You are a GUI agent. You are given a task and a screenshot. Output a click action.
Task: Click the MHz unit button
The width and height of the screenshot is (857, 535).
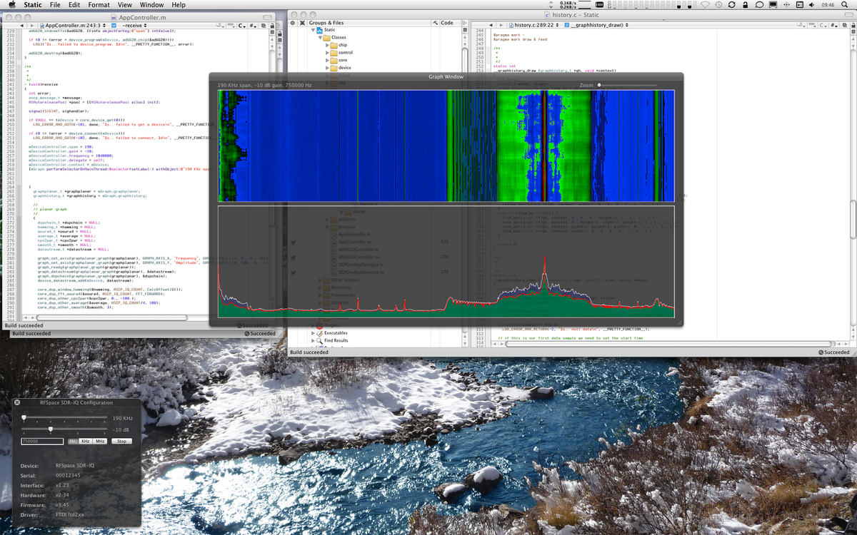100,441
